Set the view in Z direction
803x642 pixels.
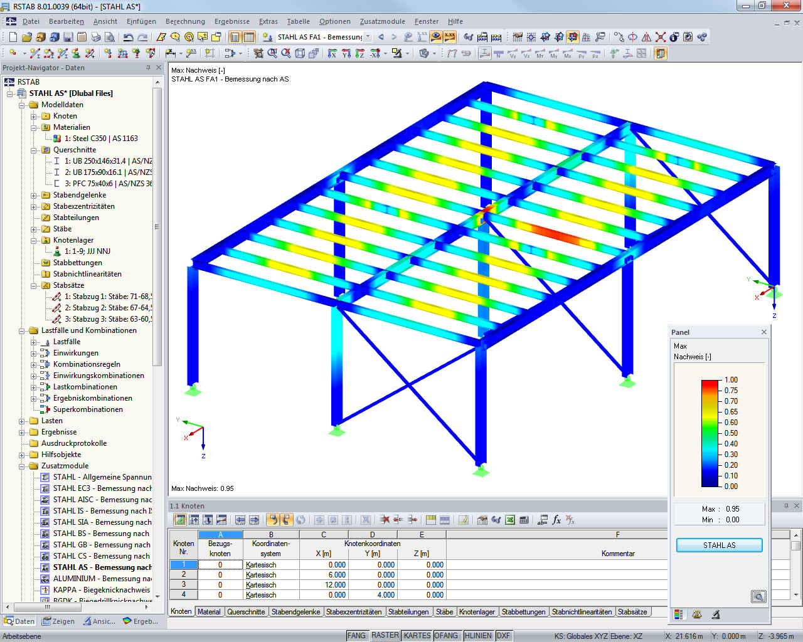[x=360, y=53]
